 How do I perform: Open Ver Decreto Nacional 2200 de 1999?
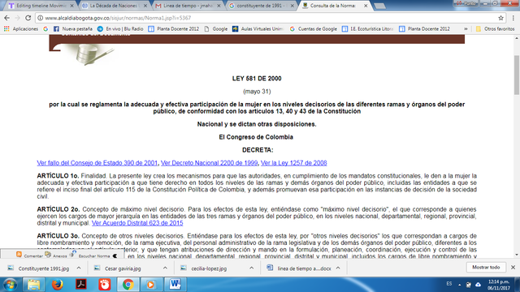pos(210,163)
